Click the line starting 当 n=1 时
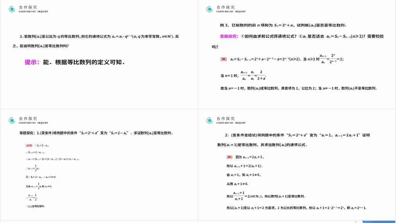Viewport: 396px width, 223px height. (x=243, y=75)
